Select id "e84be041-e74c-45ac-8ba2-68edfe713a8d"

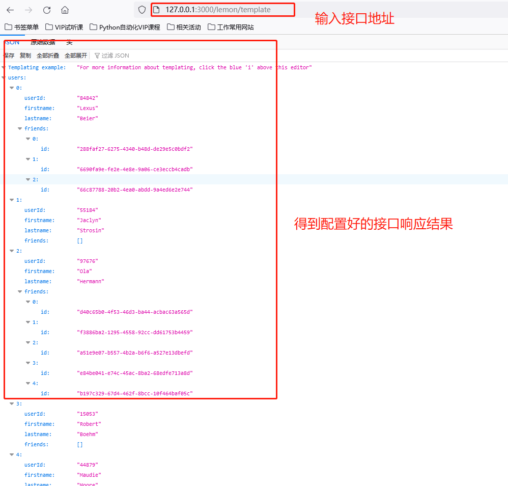pos(135,373)
